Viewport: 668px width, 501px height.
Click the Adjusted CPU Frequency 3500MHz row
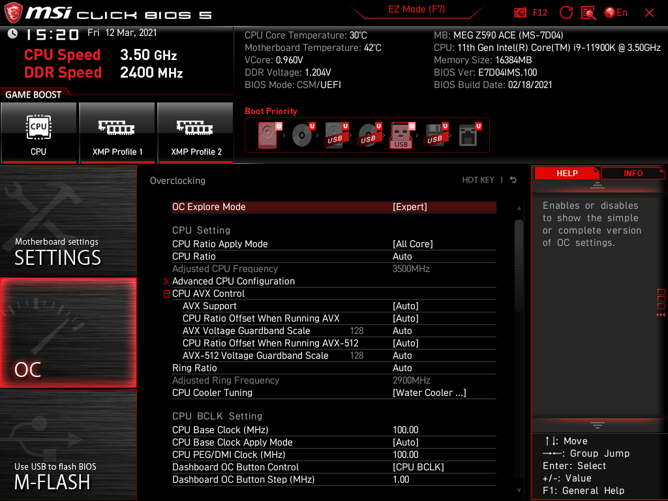click(x=334, y=269)
